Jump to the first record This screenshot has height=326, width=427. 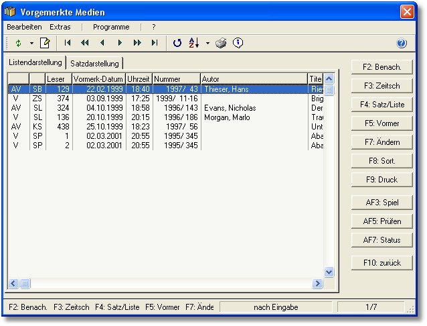[68, 43]
